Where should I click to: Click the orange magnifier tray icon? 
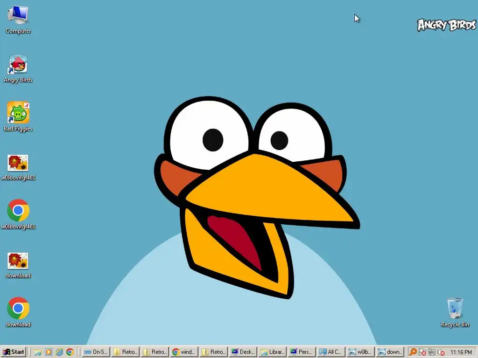pos(413,352)
